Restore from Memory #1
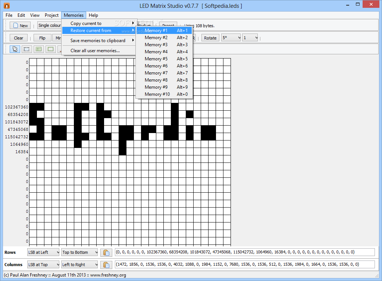Image resolution: width=382 pixels, height=281 pixels. [x=164, y=31]
